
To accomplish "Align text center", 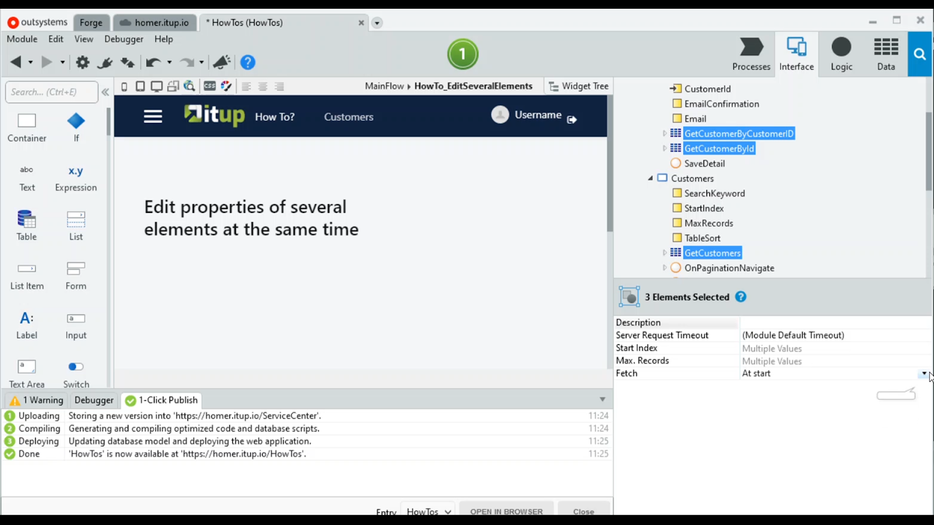I will point(263,86).
